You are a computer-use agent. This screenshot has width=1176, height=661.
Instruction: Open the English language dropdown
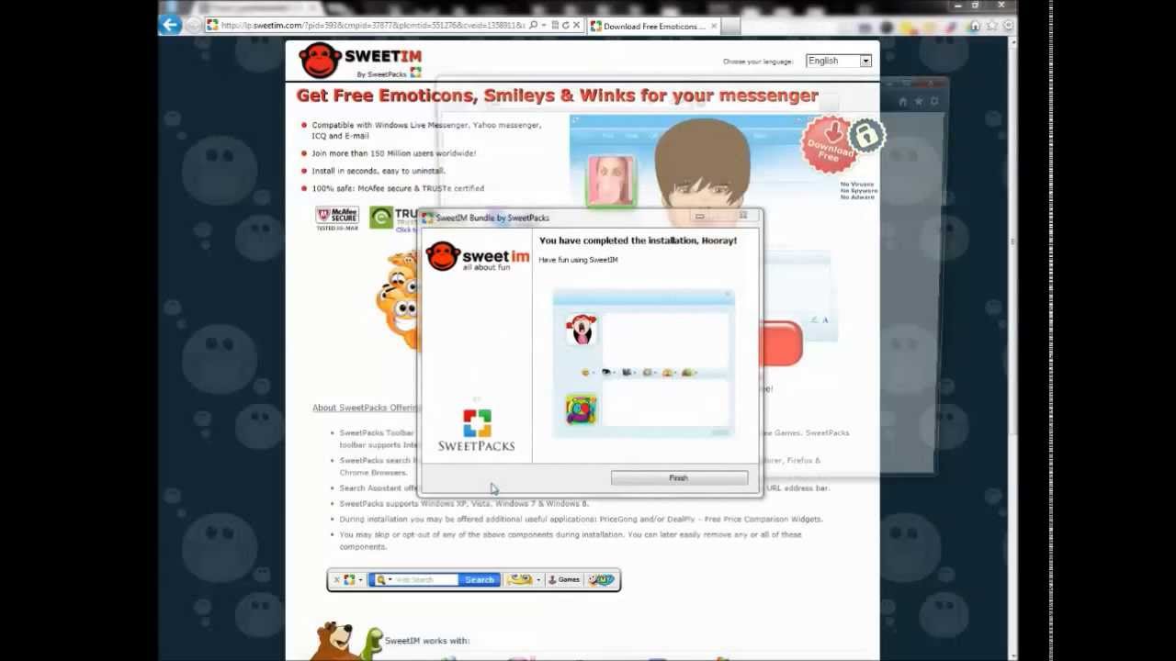click(x=838, y=61)
